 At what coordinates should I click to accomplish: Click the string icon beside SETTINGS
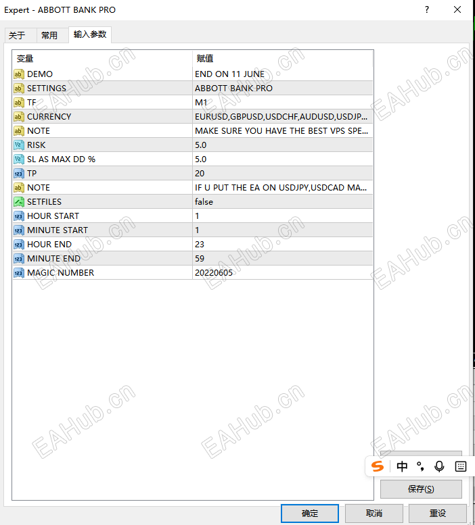pos(19,89)
